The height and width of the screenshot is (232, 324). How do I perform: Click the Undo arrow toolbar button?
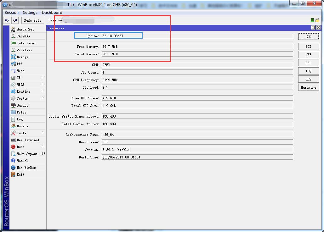(x=7, y=20)
